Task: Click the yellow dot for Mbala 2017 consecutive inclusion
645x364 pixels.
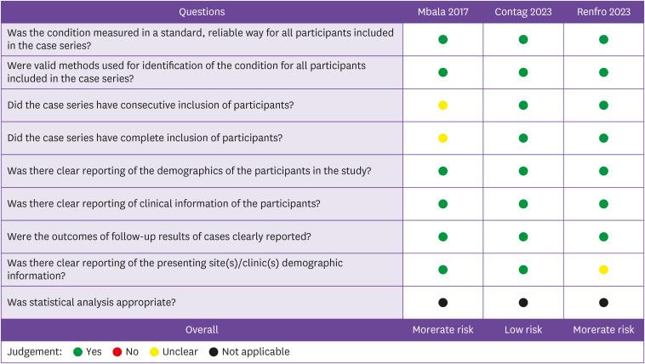Action: 442,105
